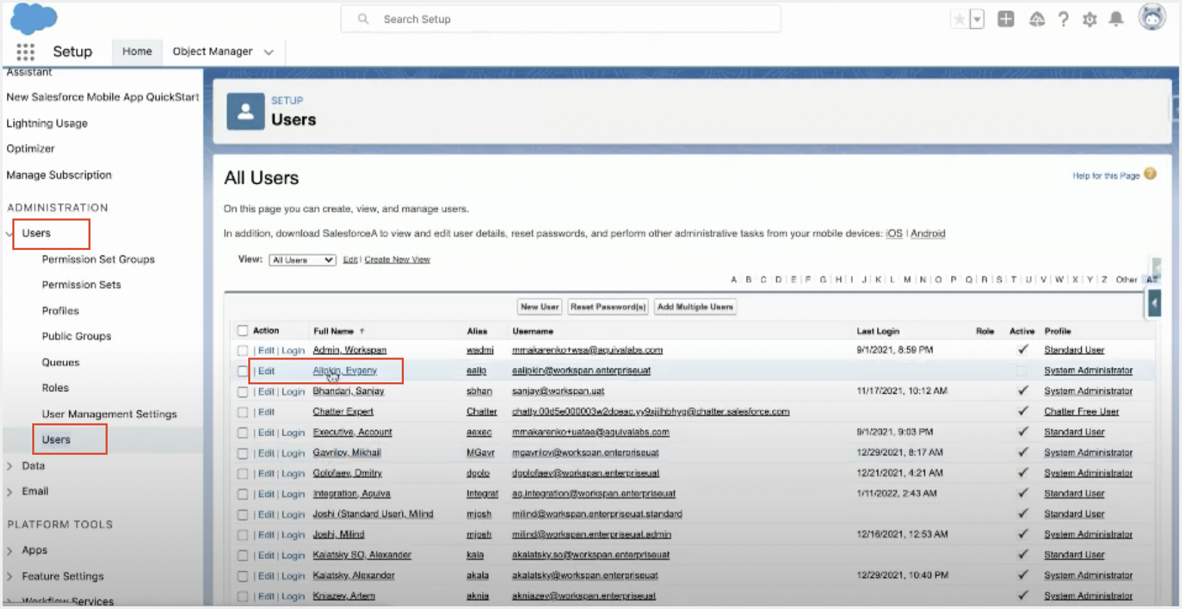This screenshot has width=1182, height=609.
Task: Open New Salesforce Mobile App QuickStart
Action: pyautogui.click(x=103, y=97)
